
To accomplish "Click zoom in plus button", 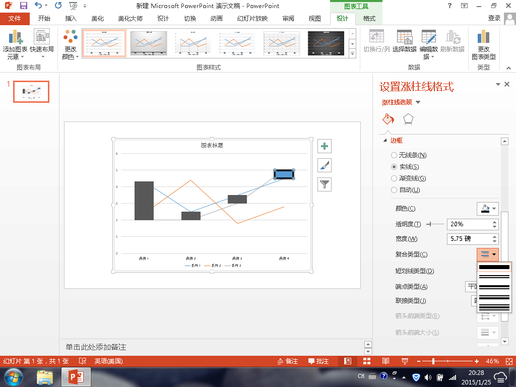I will [477, 361].
